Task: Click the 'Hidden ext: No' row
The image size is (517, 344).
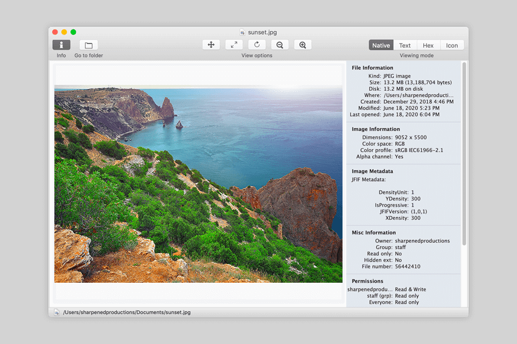Action: tap(383, 260)
